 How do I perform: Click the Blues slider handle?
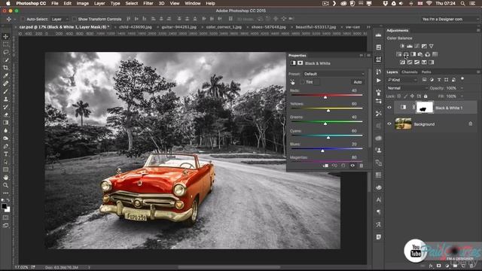tap(322, 151)
